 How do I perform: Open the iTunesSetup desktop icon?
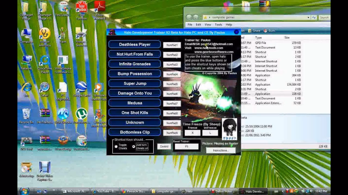tap(63, 143)
